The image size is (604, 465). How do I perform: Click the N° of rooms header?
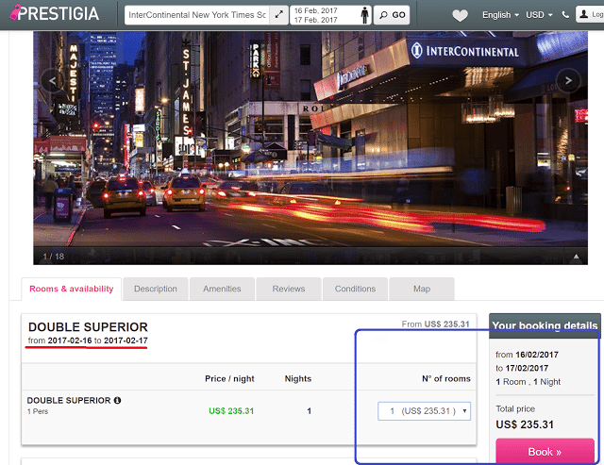[446, 379]
